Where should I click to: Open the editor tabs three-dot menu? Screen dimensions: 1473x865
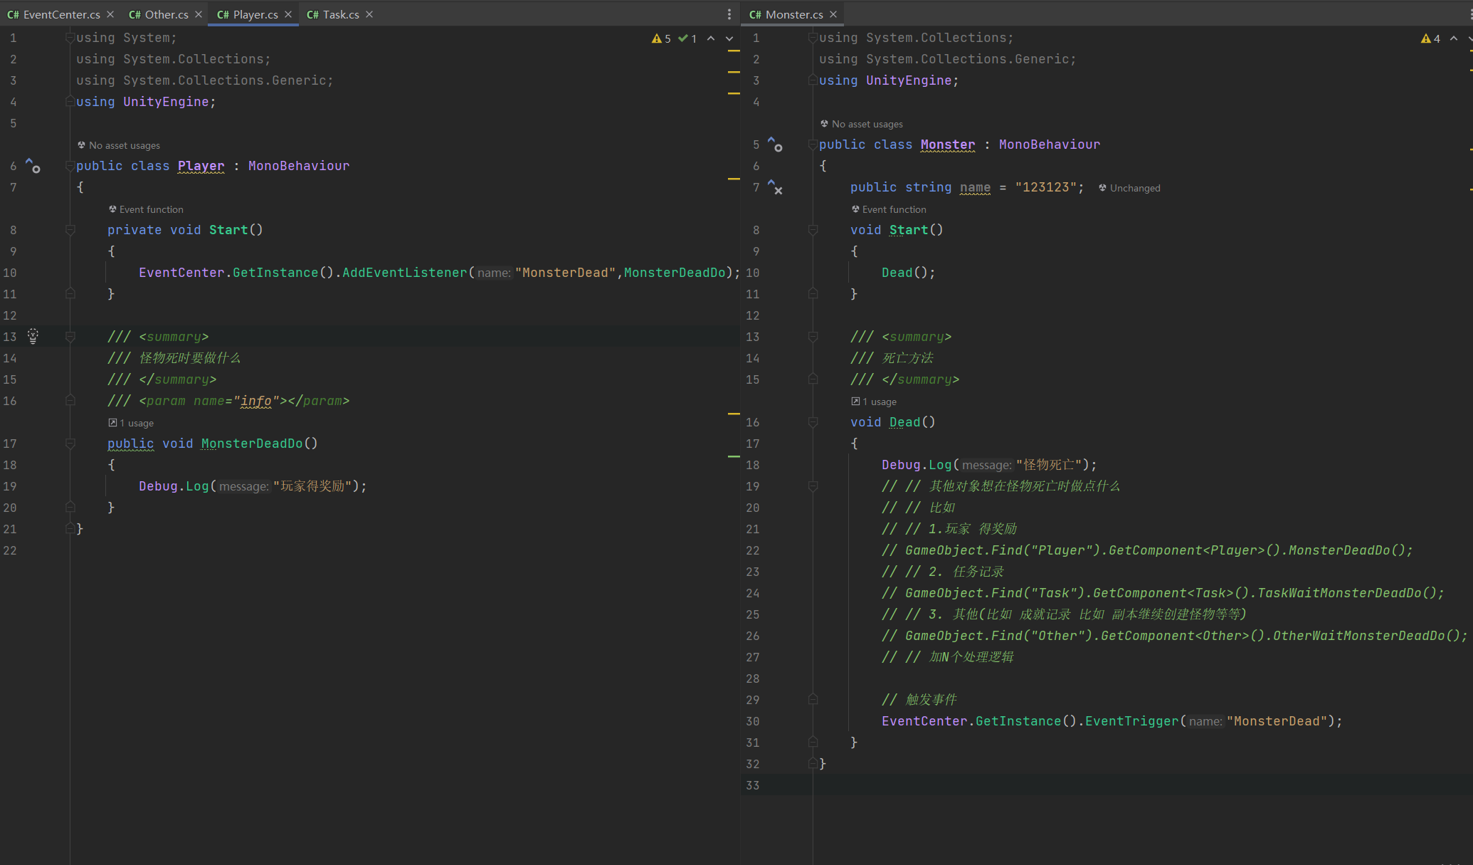click(729, 14)
